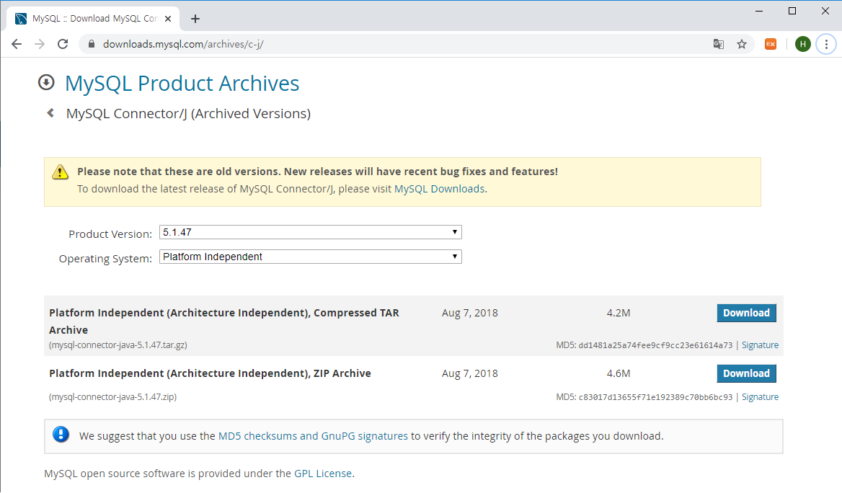Click the Aug 7, 2018 date in TAR row

[470, 313]
